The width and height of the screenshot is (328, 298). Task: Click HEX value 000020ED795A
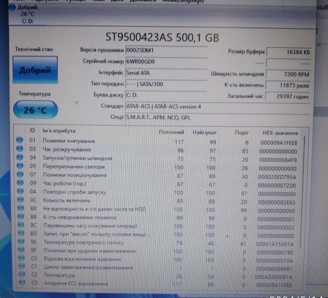click(277, 177)
